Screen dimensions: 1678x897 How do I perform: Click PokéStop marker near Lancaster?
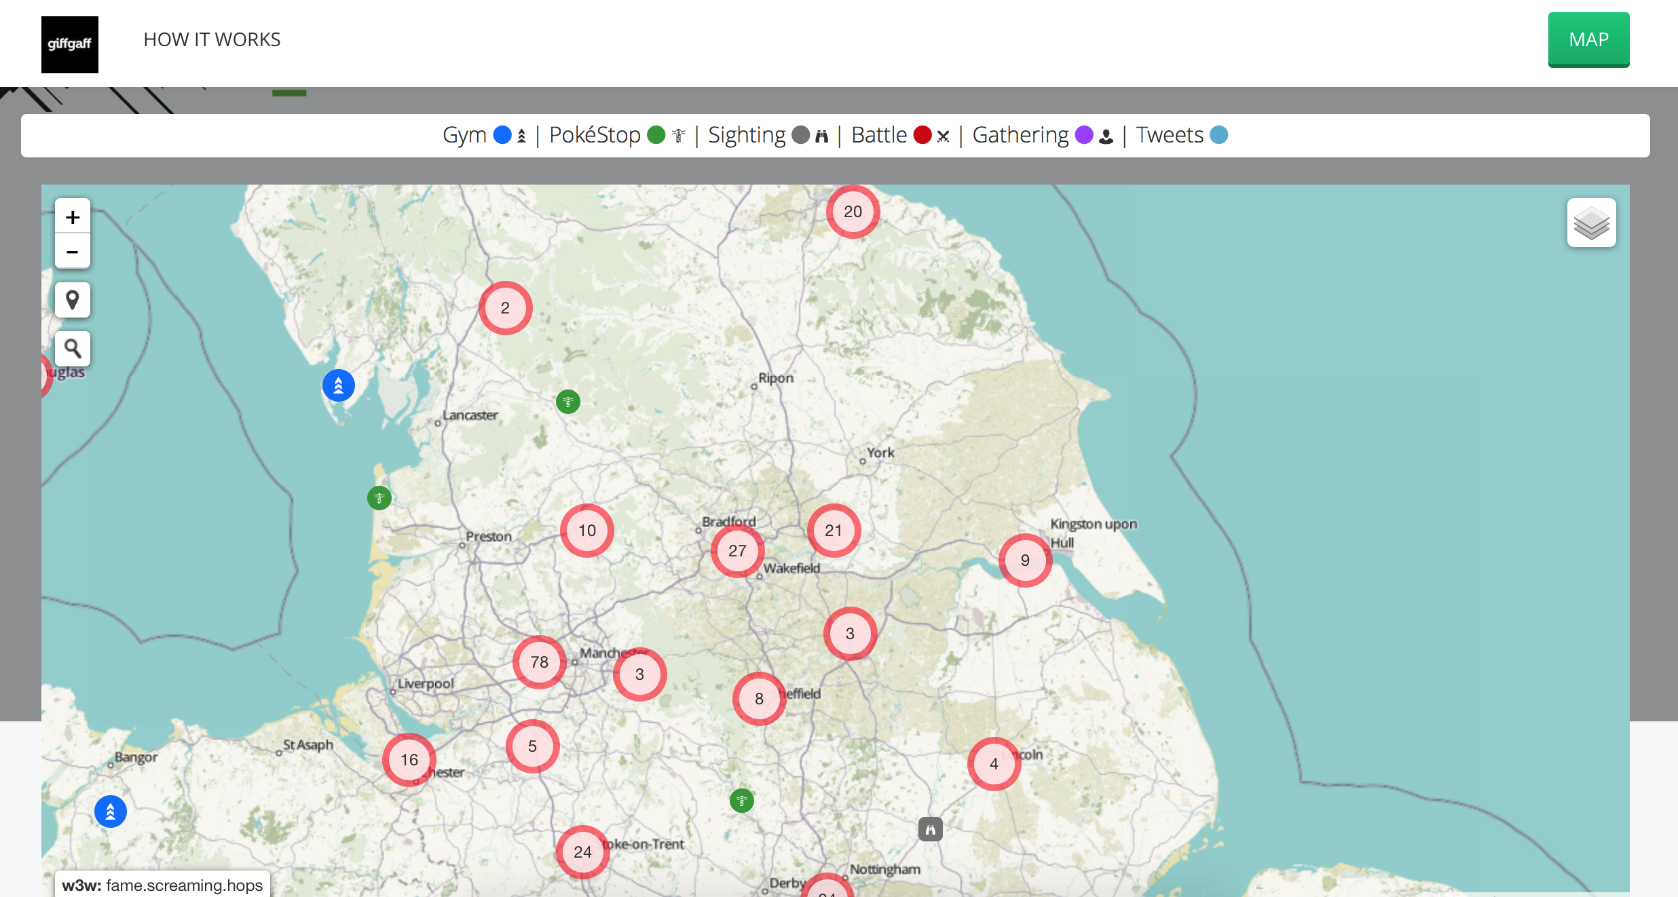(x=568, y=402)
